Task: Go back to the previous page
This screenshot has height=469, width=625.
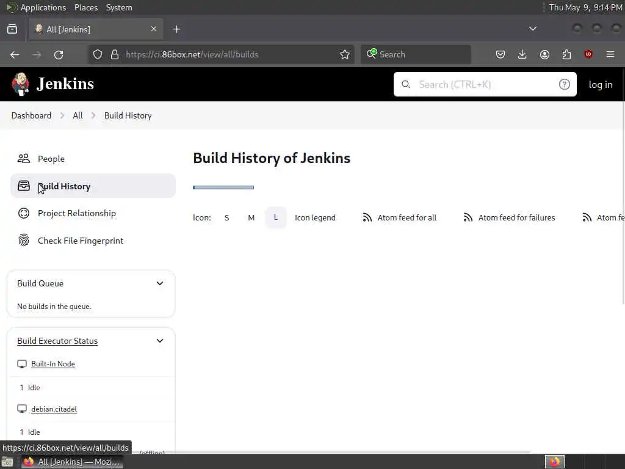Action: (15, 54)
